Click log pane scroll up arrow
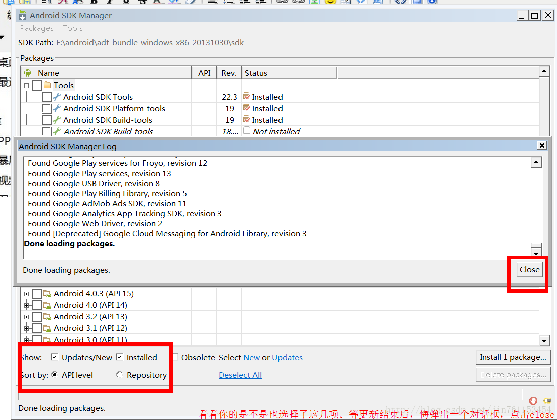557x420 pixels. pos(536,163)
